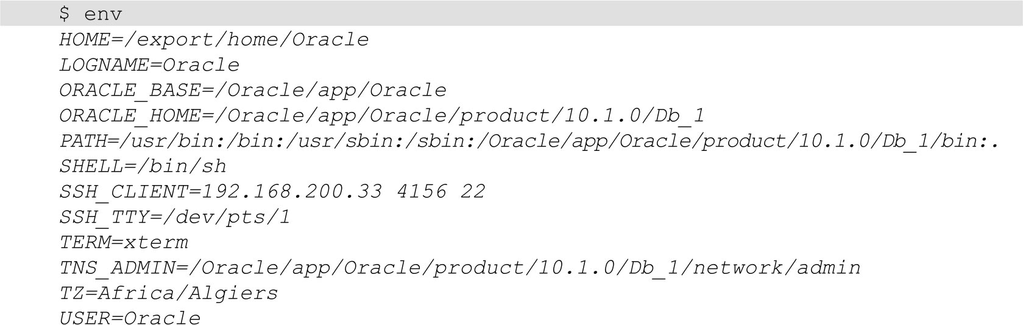Click the ORACLE_BASE variable name

[x=130, y=91]
